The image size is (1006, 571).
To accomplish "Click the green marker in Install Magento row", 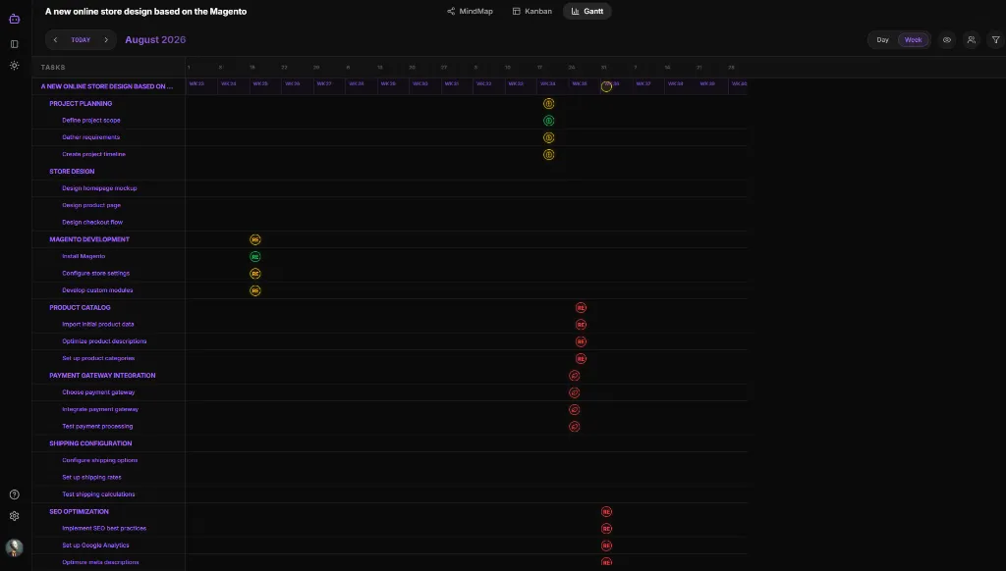I will click(255, 256).
